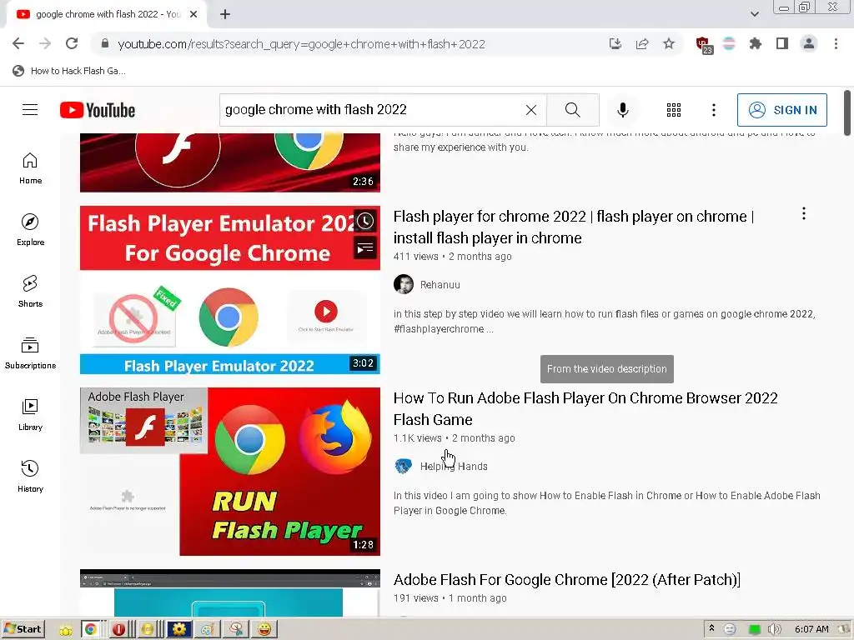This screenshot has width=854, height=640.
Task: Click the 6:07 AM taskbar clock
Action: tap(811, 629)
